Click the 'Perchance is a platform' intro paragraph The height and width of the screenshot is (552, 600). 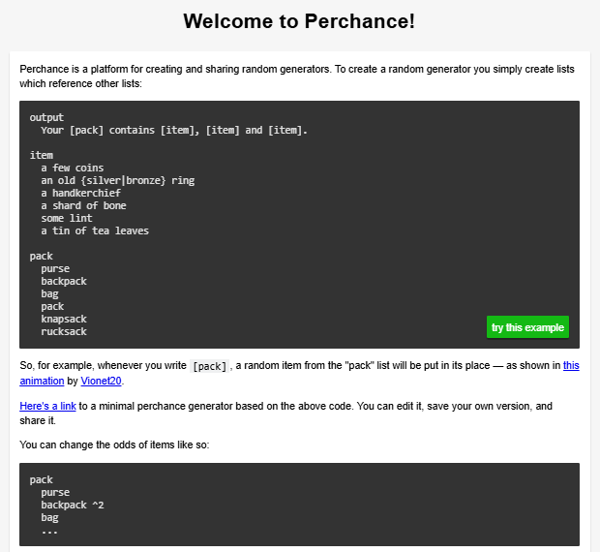tap(297, 77)
